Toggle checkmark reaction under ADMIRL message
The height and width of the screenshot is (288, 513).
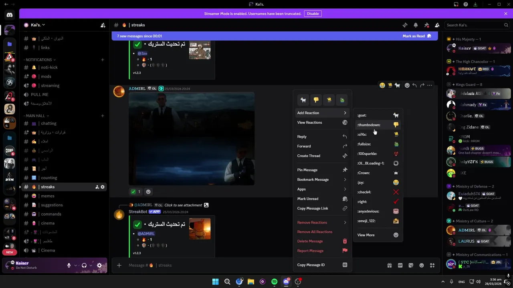point(135,192)
